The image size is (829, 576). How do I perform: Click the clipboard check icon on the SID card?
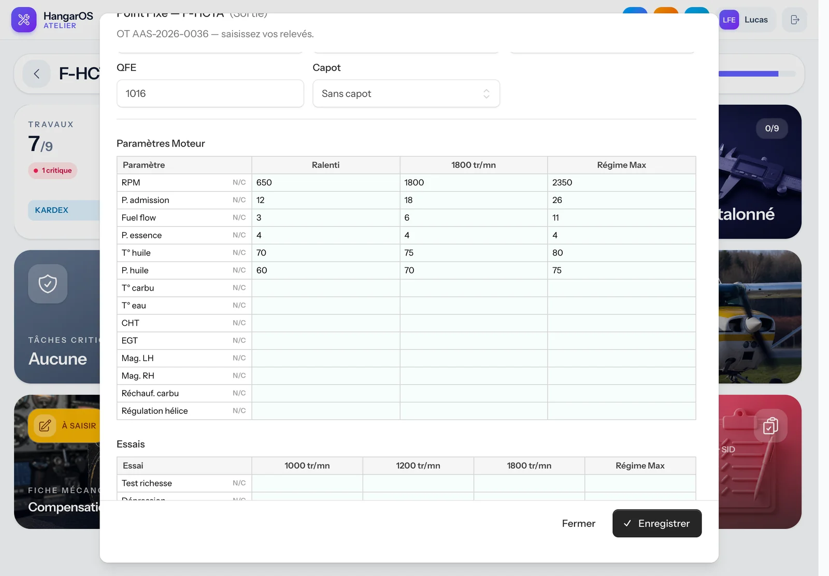[x=770, y=426]
